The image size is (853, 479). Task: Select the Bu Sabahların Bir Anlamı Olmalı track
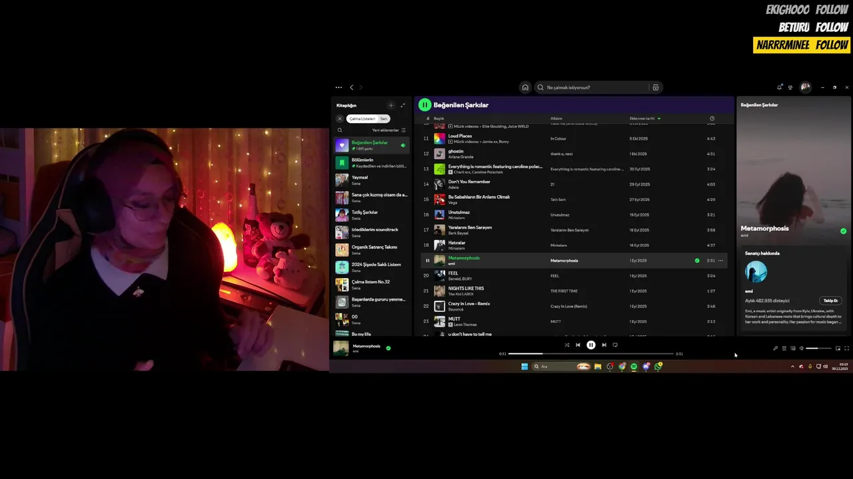[x=574, y=200]
